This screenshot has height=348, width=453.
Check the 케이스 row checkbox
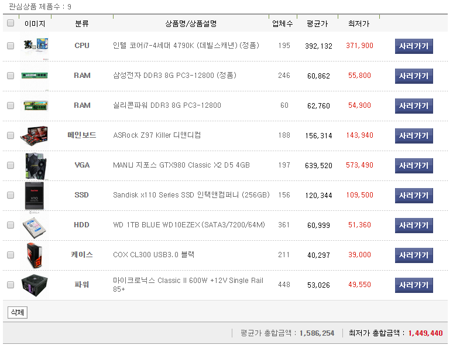coord(11,255)
